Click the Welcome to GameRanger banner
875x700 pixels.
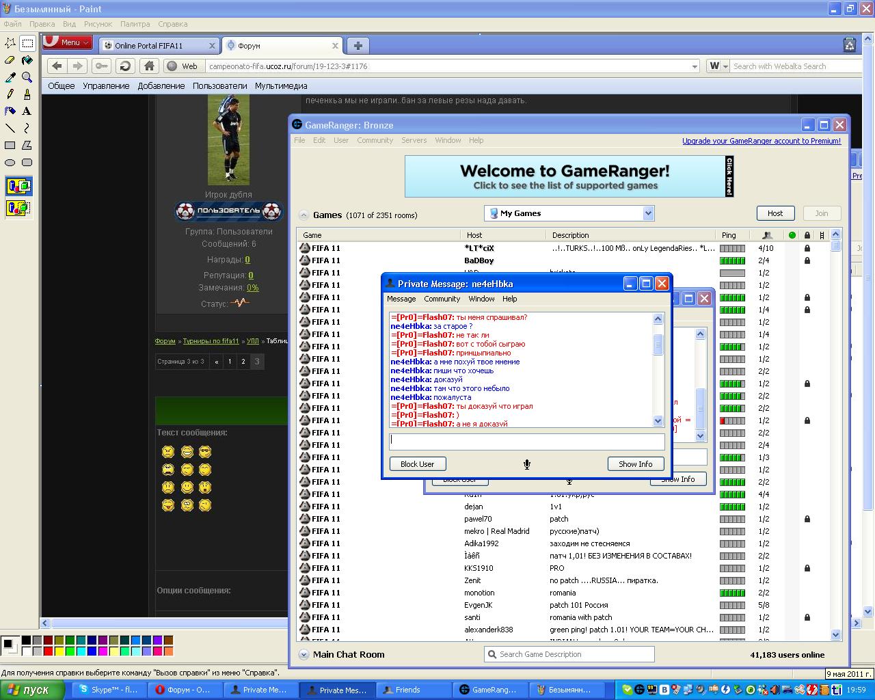coord(569,176)
